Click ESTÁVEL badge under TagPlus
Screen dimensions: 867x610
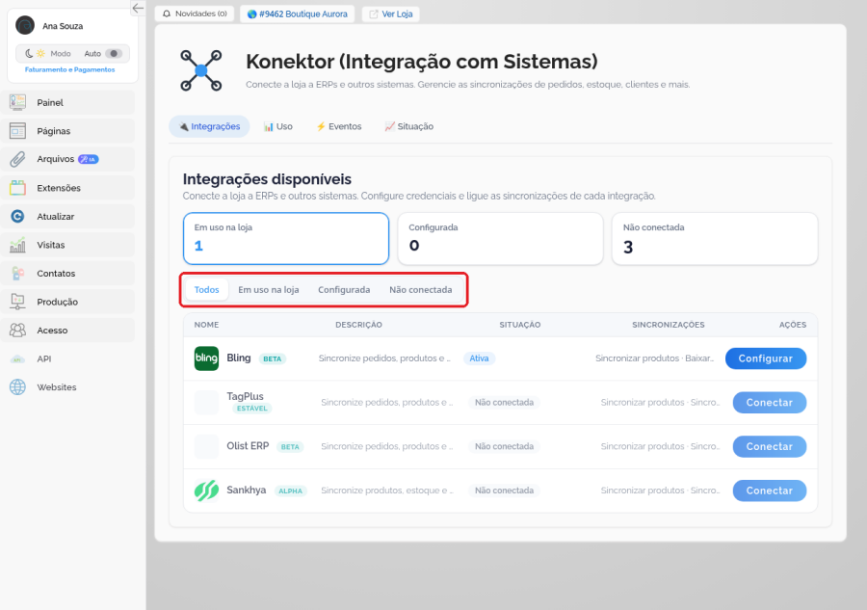(x=252, y=409)
